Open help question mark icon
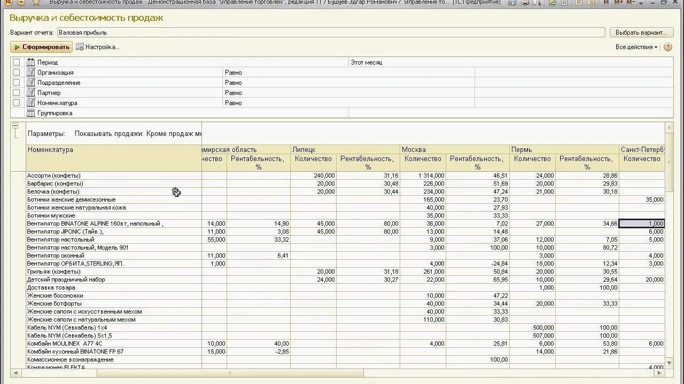The width and height of the screenshot is (684, 384). tap(667, 47)
